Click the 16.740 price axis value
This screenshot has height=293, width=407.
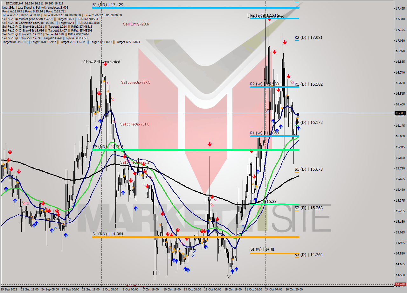[400, 72]
